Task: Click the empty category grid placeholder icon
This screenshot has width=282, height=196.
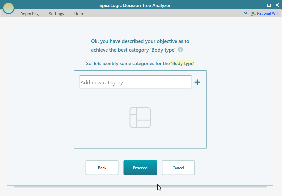Action: coord(140,118)
